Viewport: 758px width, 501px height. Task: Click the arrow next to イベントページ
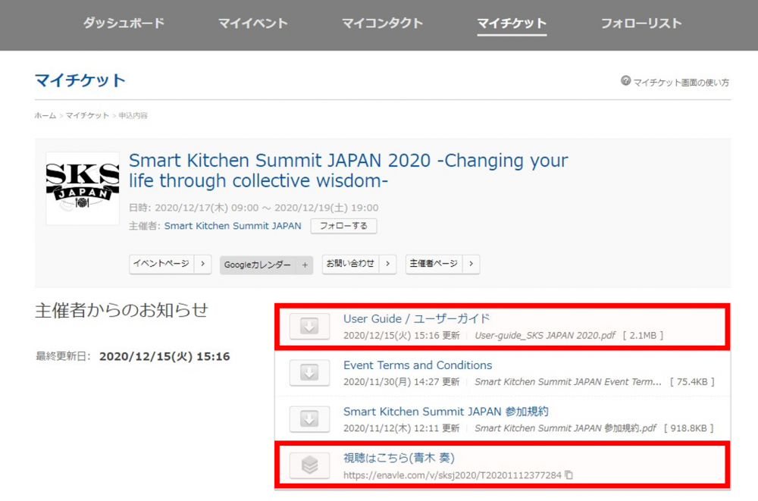pos(203,264)
